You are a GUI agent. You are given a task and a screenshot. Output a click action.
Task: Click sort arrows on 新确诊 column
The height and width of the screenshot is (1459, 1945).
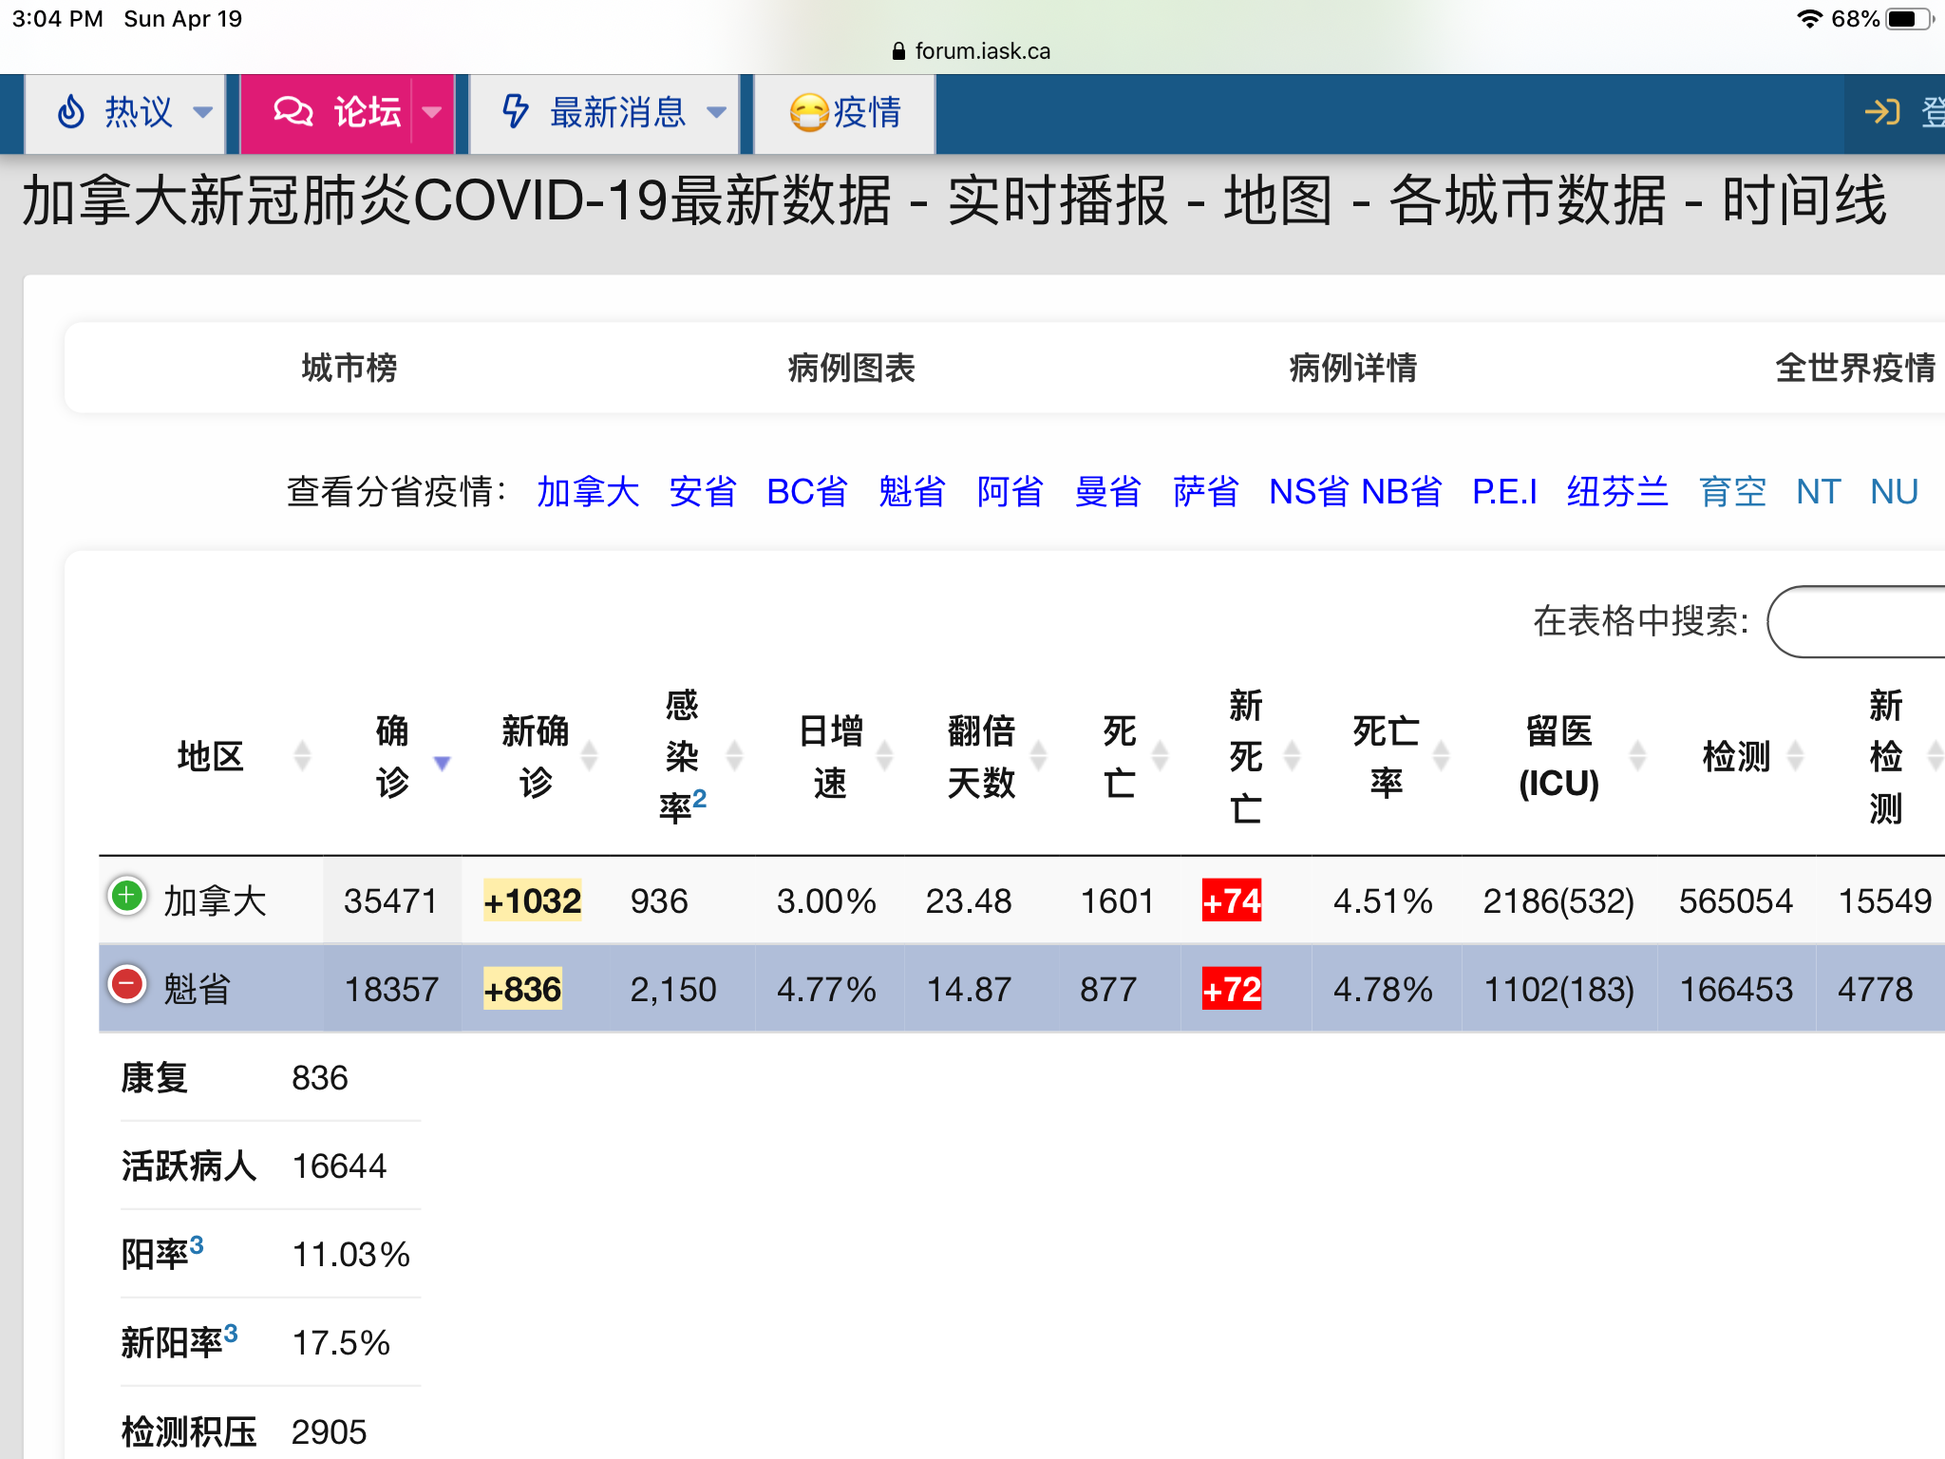(589, 756)
